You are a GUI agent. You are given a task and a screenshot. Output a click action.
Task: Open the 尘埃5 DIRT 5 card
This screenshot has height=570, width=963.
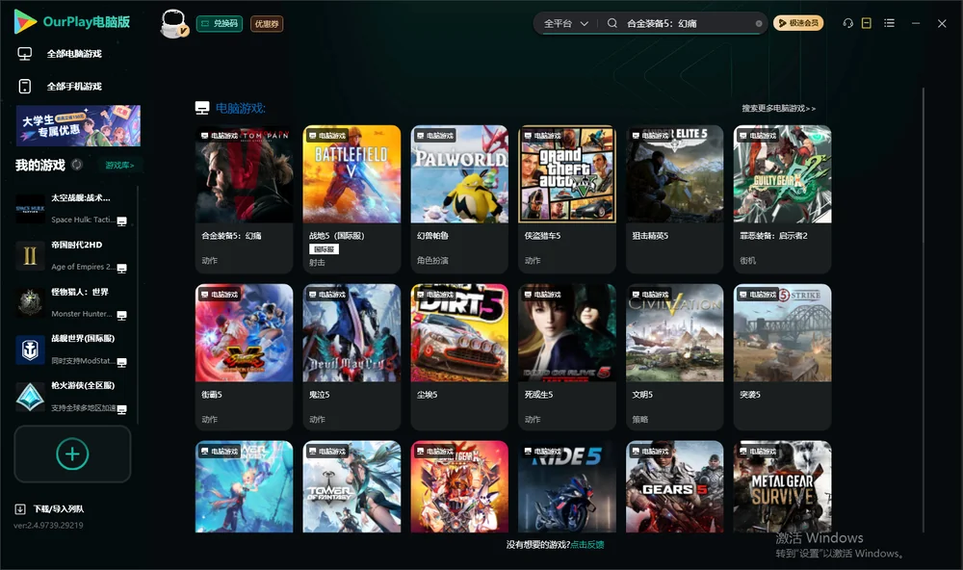pos(459,357)
